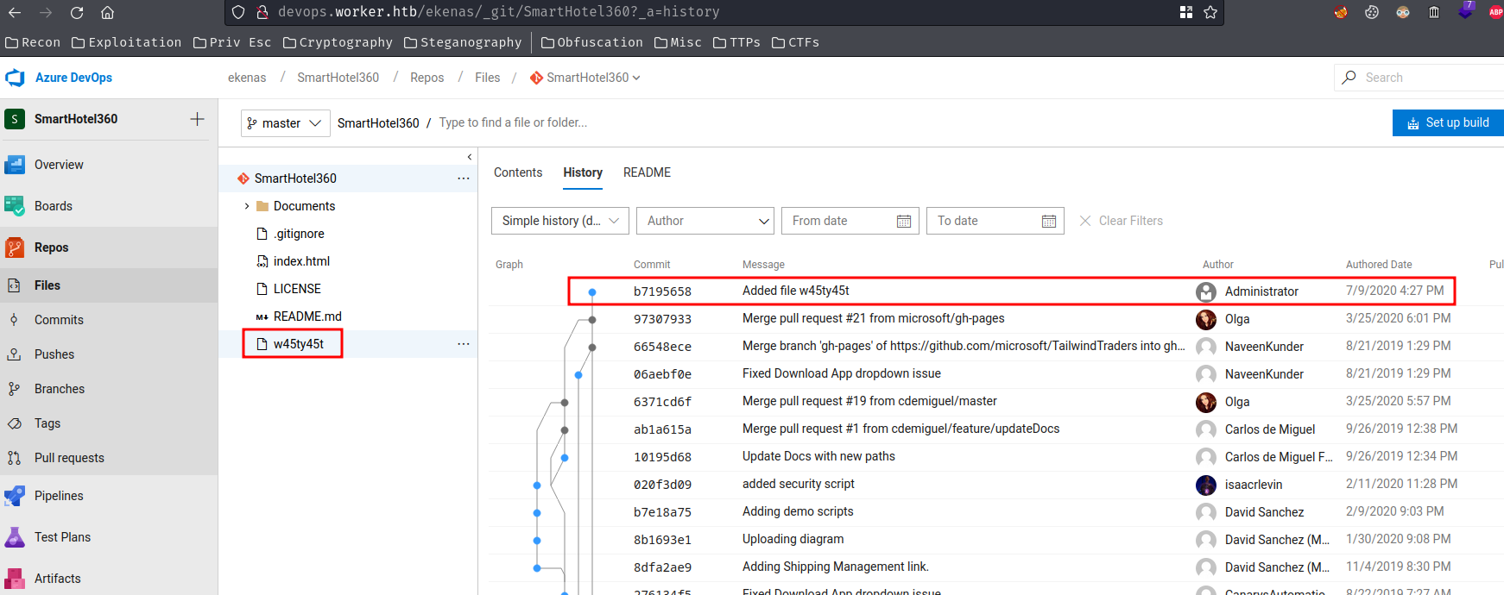Viewport: 1504px width, 595px height.
Task: Bookmark page with star icon
Action: coord(1210,12)
